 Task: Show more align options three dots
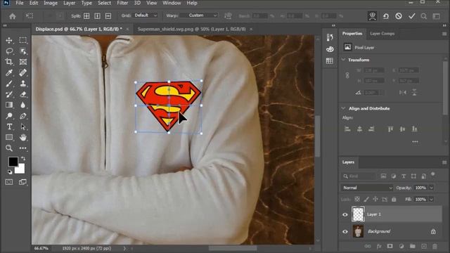415,142
